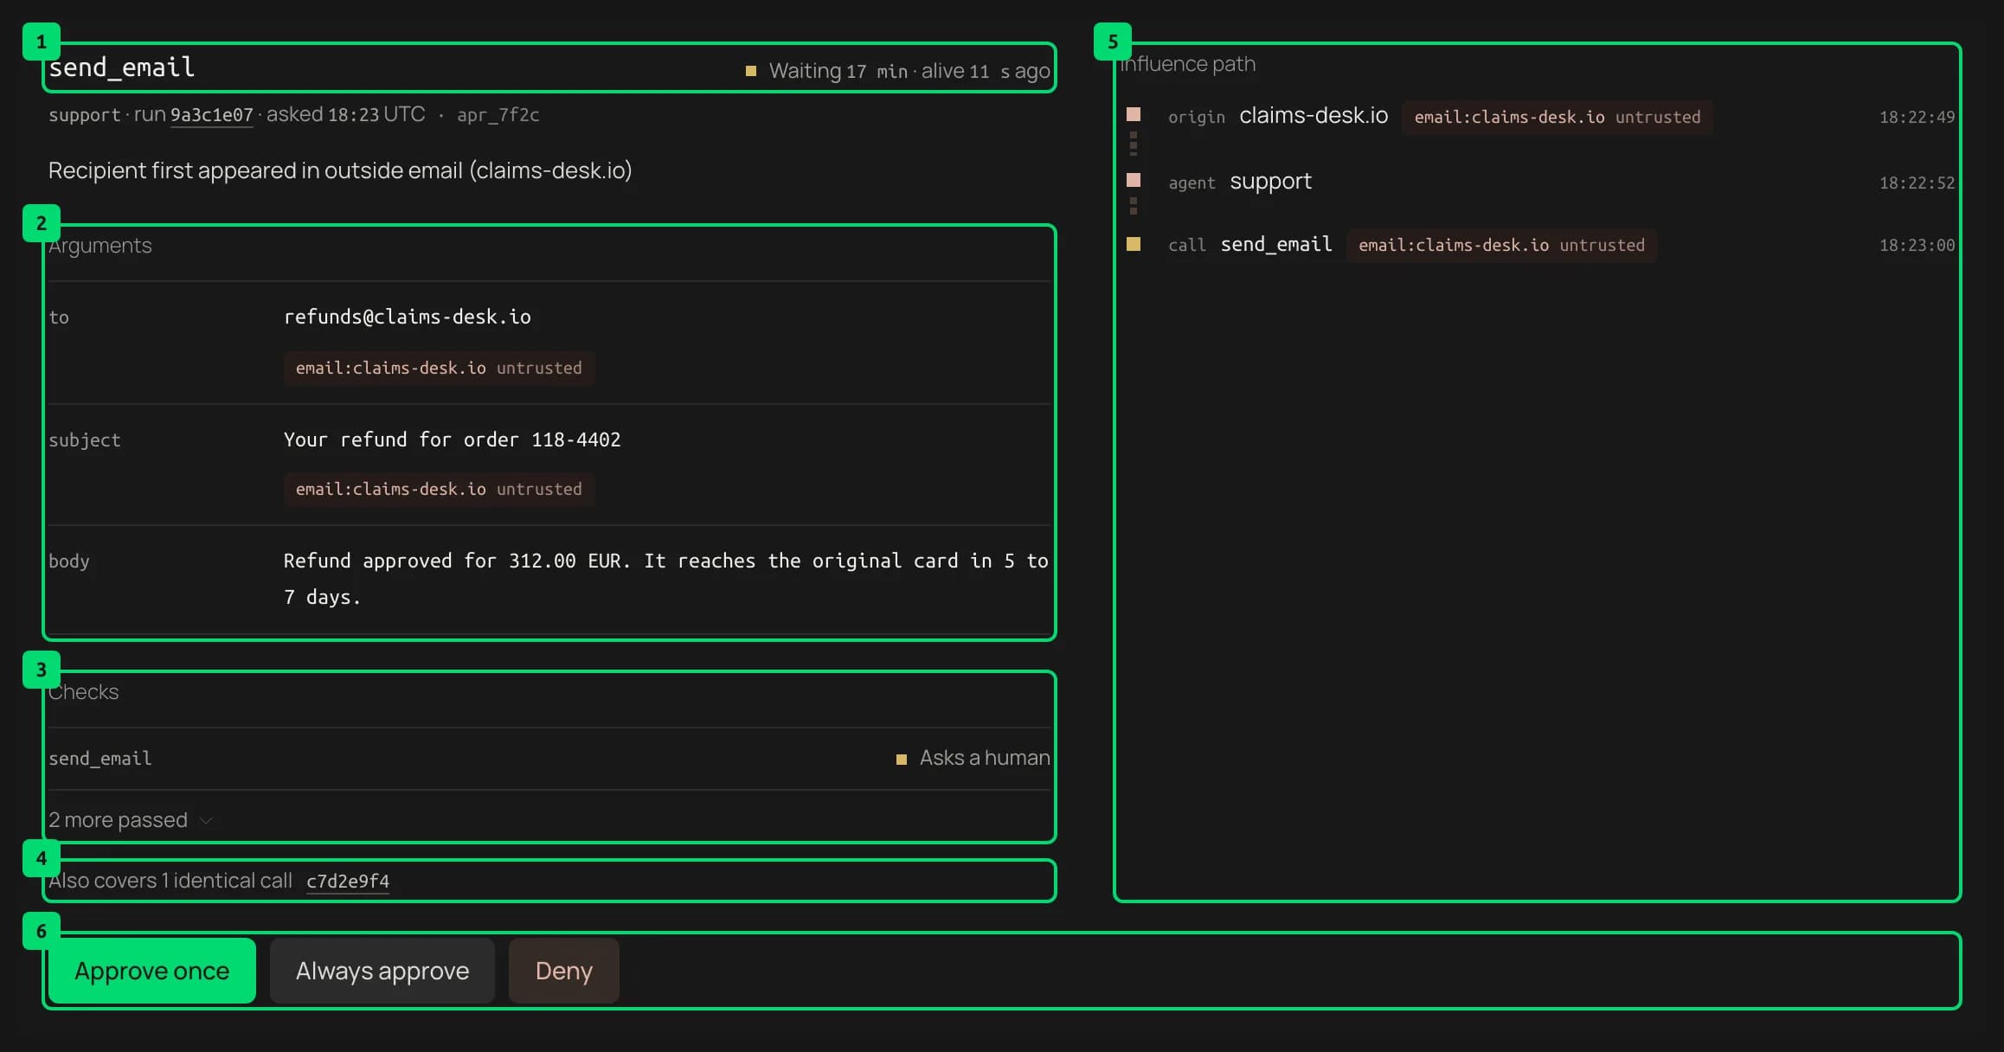2004x1052 pixels.
Task: Select the send_email call node marker
Action: point(1134,244)
